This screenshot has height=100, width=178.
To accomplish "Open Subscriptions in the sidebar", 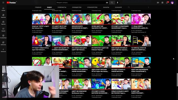I will tap(3, 23).
